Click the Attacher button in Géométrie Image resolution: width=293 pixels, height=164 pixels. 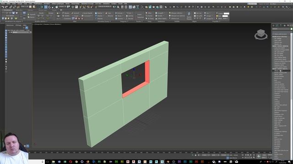coord(99,16)
